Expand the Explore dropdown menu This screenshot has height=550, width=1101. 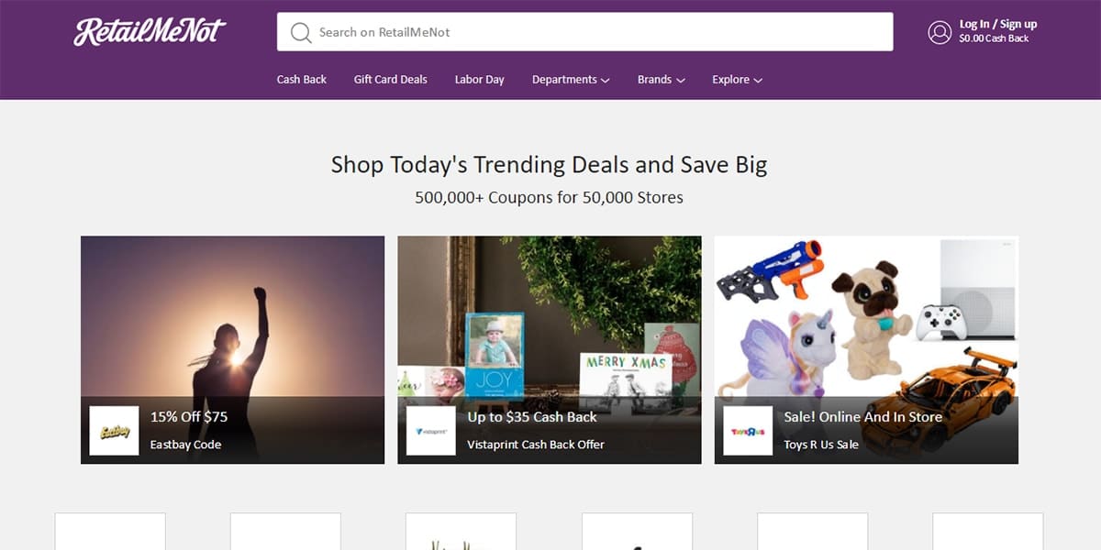pos(737,80)
